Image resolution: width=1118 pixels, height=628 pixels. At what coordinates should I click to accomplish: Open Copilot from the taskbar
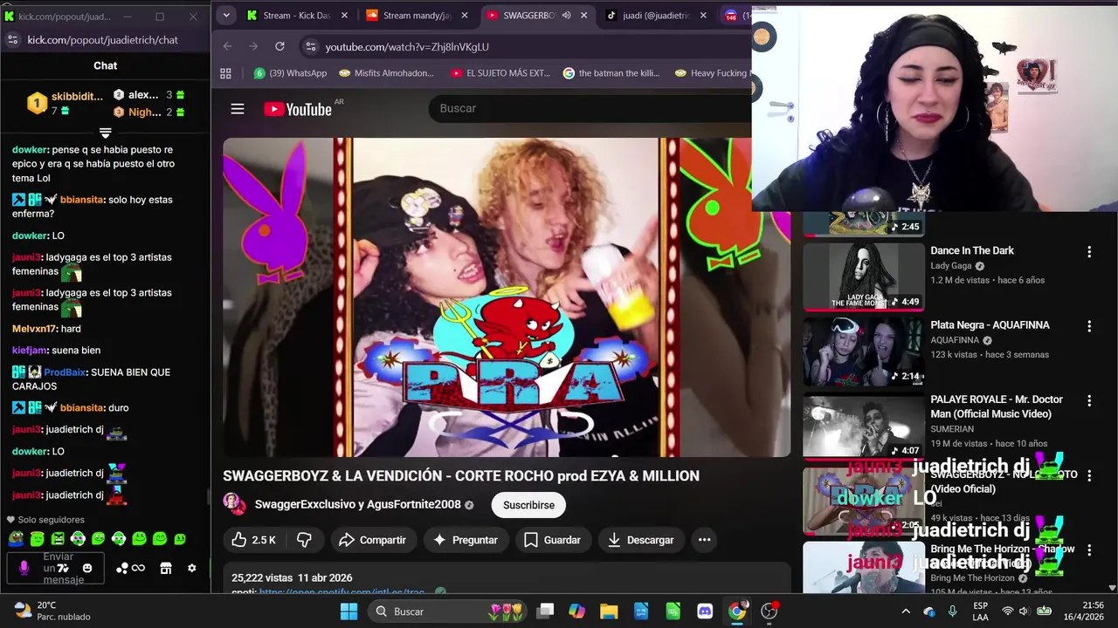coord(576,611)
